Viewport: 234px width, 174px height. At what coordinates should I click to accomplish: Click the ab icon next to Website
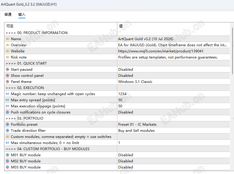8,51
